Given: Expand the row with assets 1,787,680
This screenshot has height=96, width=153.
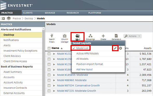Looking at the screenshot, I should coord(54,59).
